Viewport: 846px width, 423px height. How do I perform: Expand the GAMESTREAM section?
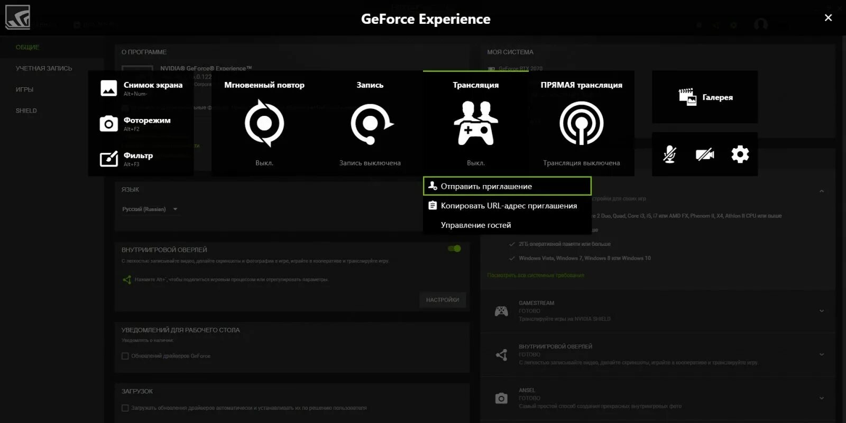coord(822,311)
